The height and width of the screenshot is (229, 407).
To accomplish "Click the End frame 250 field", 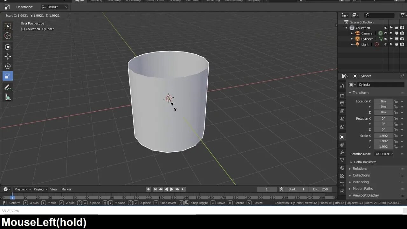I will tap(321, 189).
